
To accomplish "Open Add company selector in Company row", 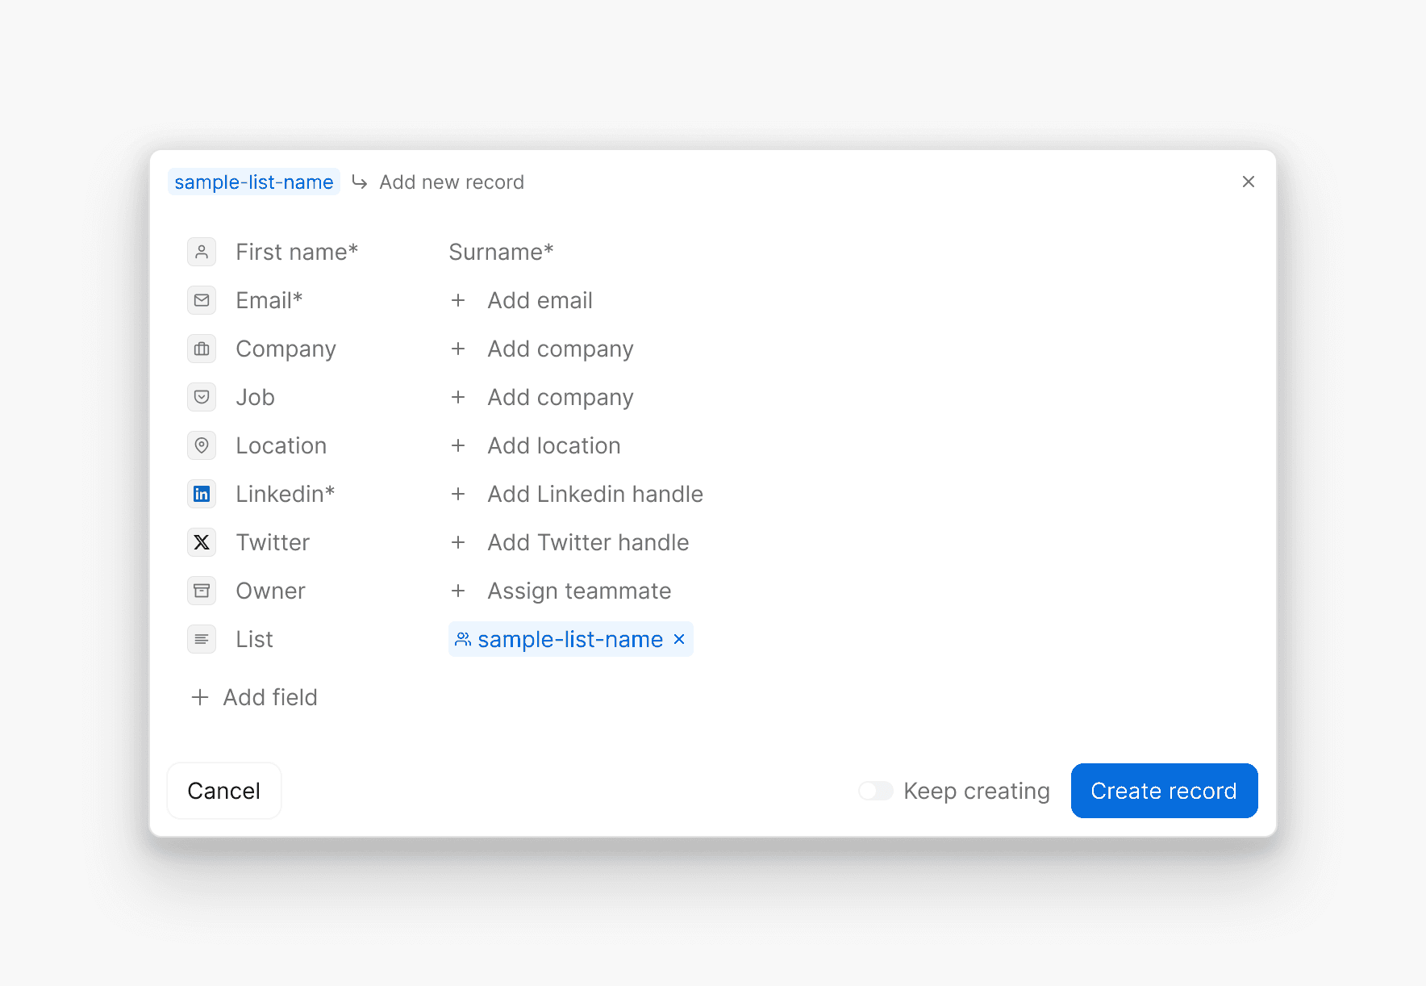I will (560, 349).
